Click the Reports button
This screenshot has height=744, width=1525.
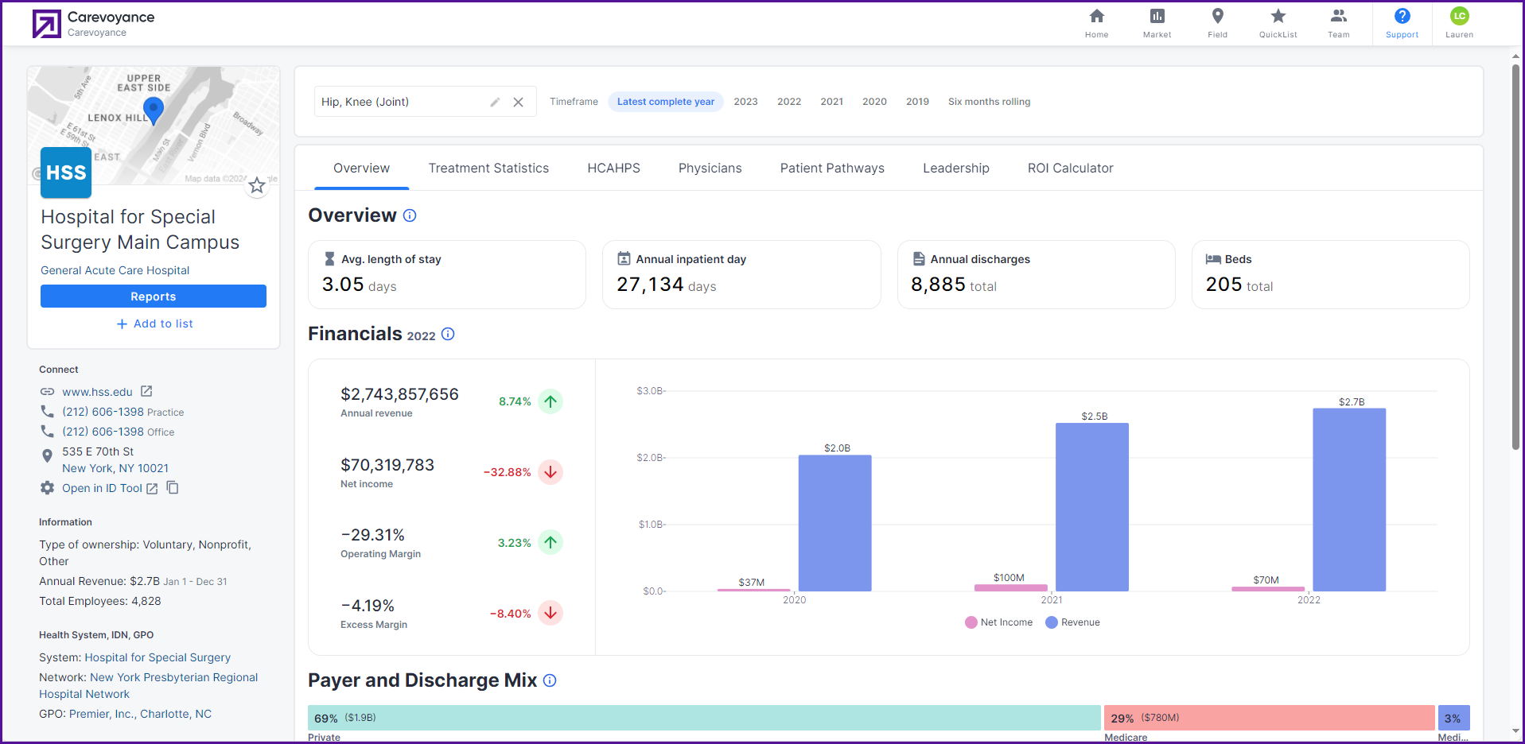click(154, 296)
